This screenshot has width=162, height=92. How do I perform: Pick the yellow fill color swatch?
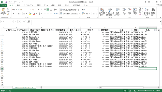click(30, 14)
